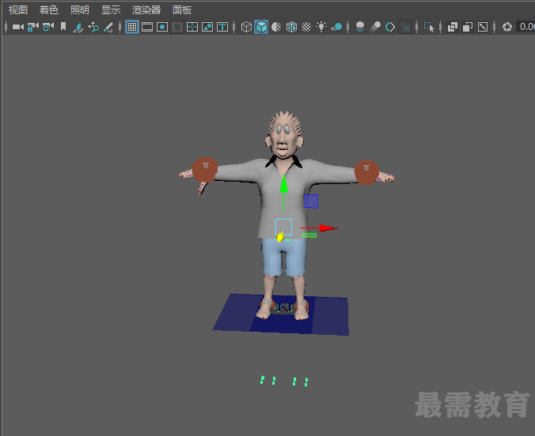Toggle the viewport Grid display
Screen dimensions: 535x436
(132, 27)
